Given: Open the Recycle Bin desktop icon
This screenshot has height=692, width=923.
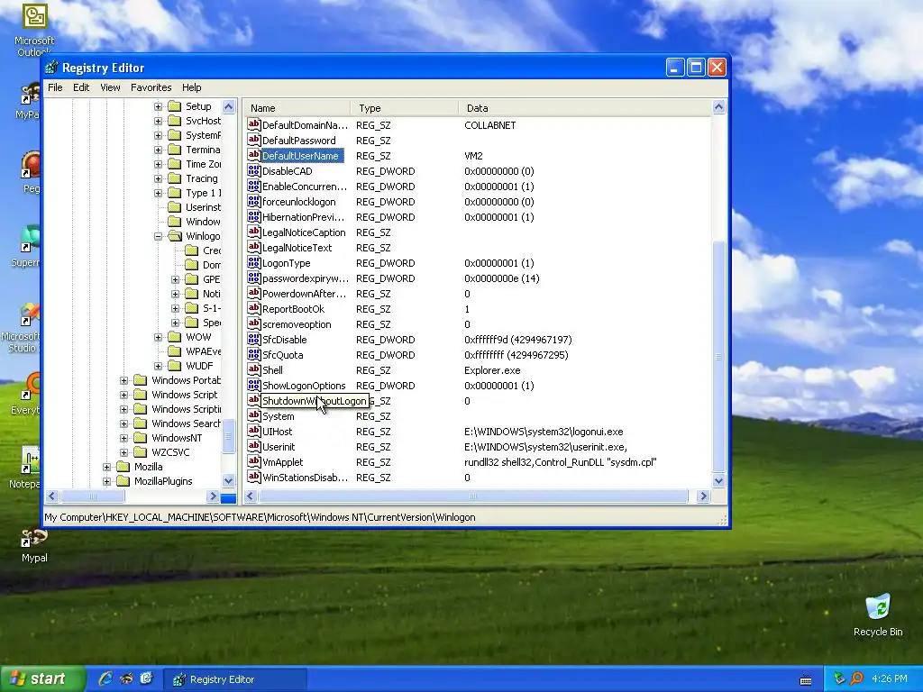Looking at the screenshot, I should tap(878, 615).
